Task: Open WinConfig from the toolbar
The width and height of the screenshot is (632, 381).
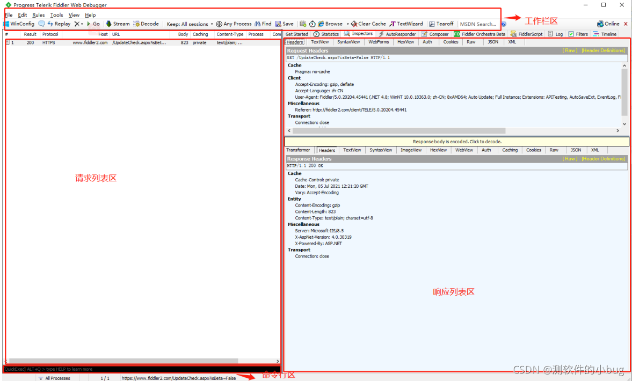Action: (x=19, y=24)
